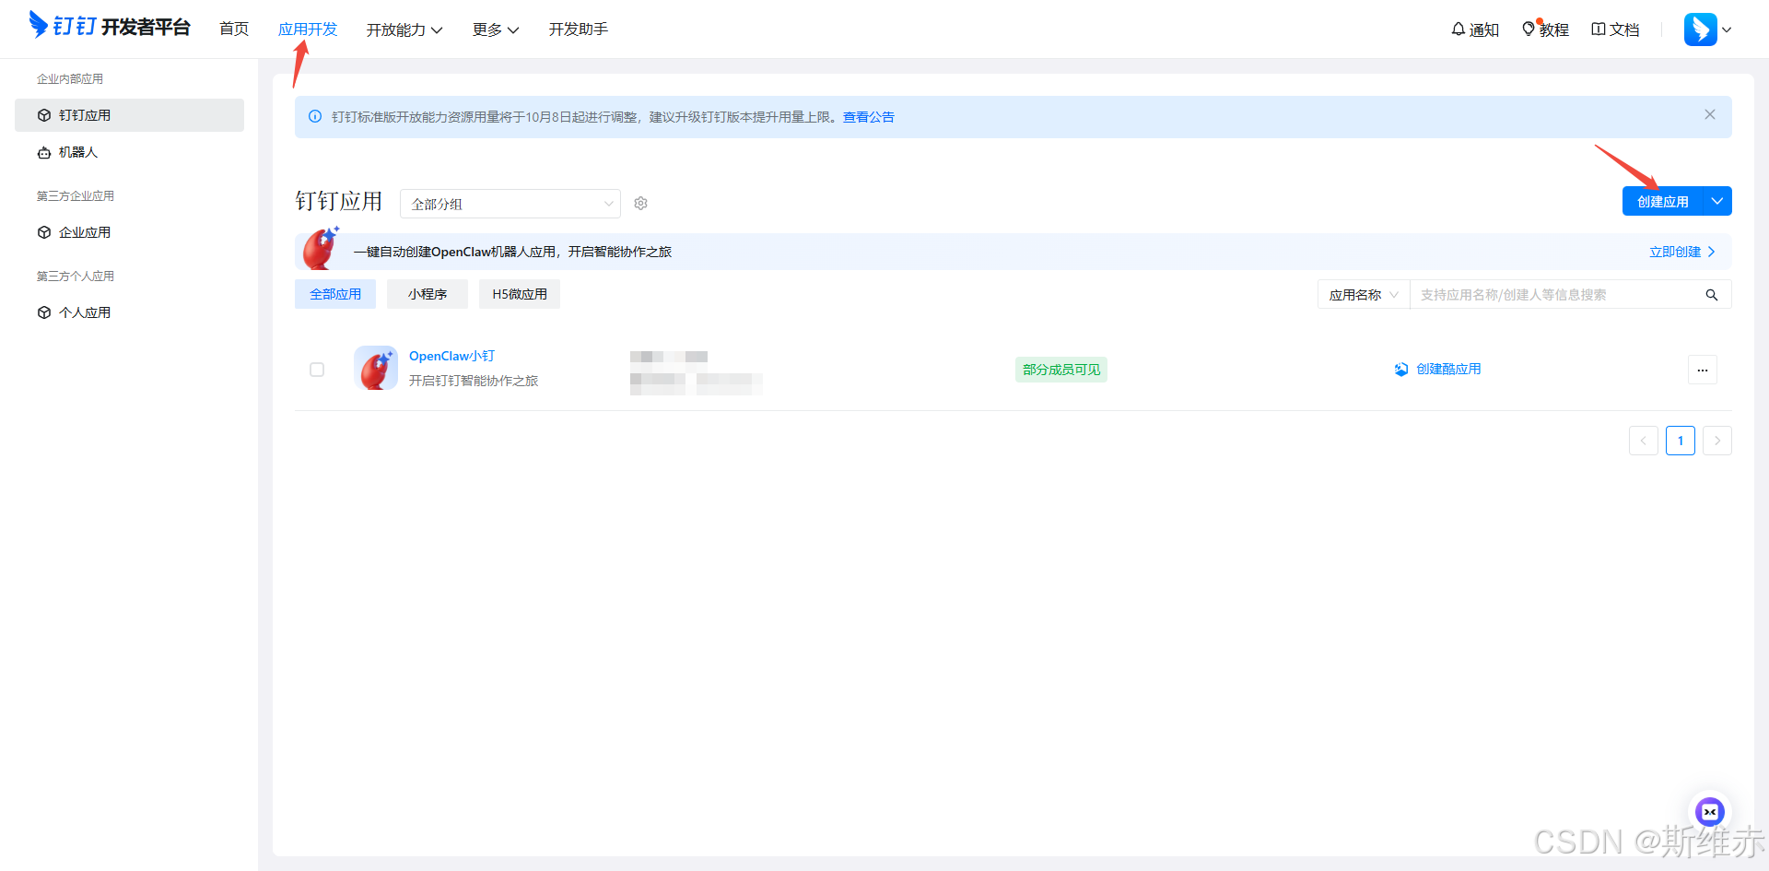
Task: Open the 查看公告 link
Action: 869,117
